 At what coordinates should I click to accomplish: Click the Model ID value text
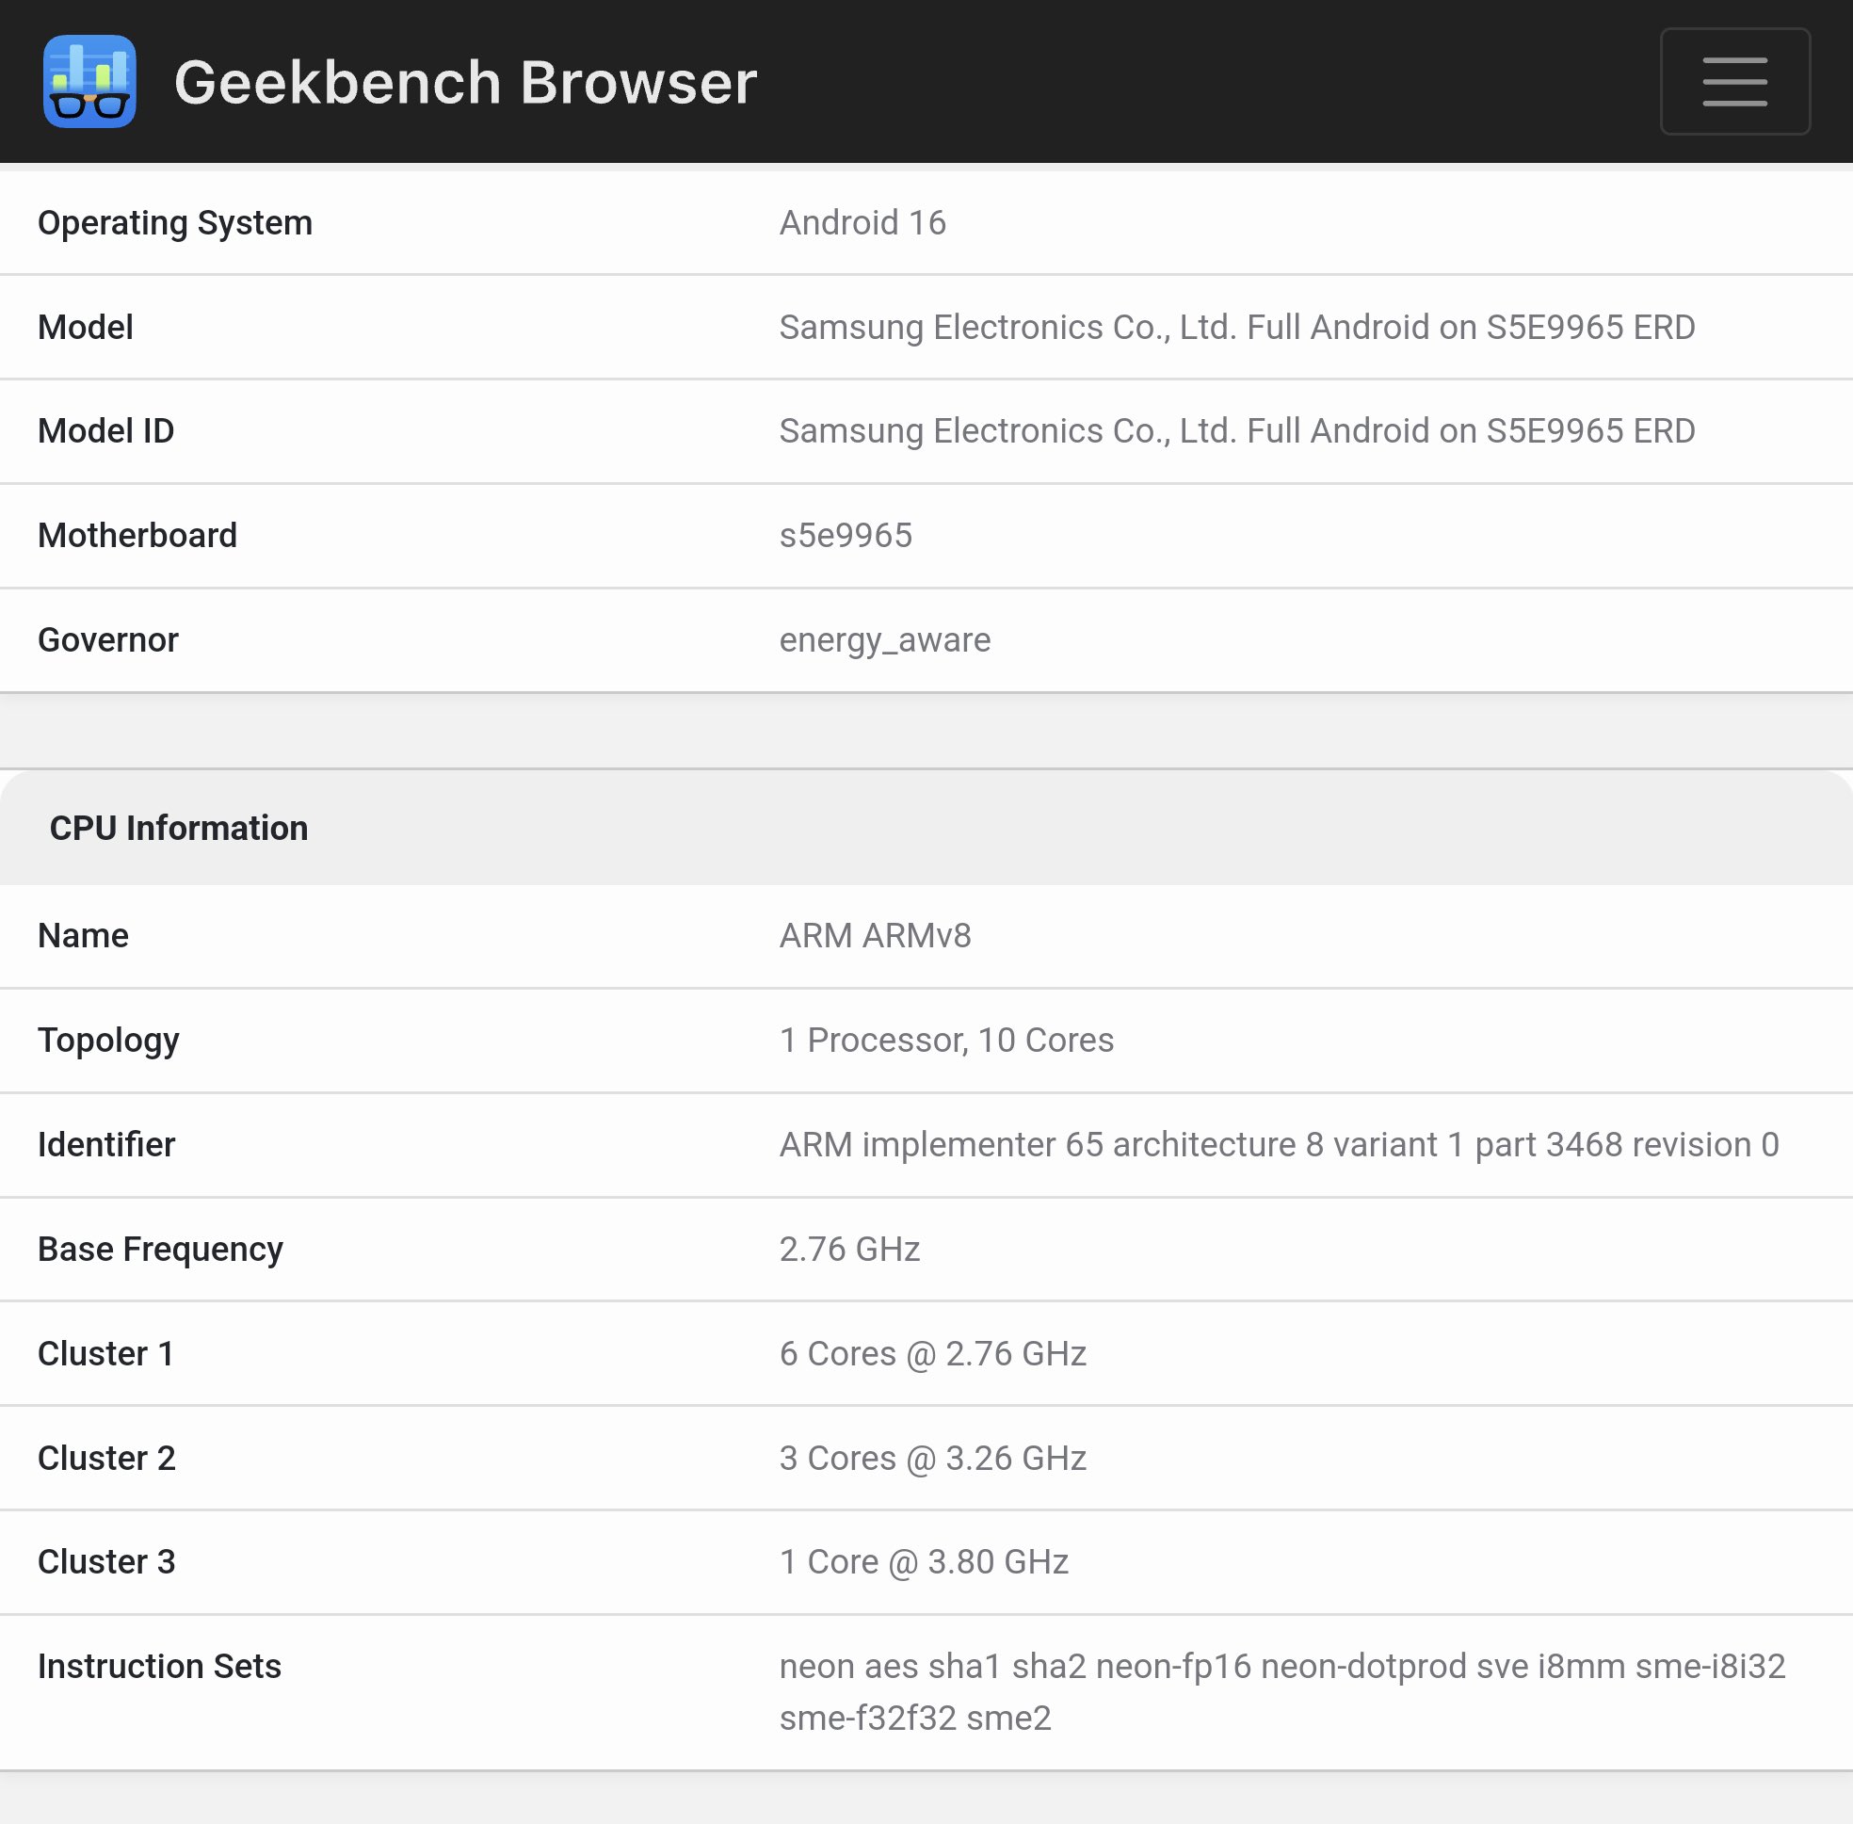point(1236,431)
